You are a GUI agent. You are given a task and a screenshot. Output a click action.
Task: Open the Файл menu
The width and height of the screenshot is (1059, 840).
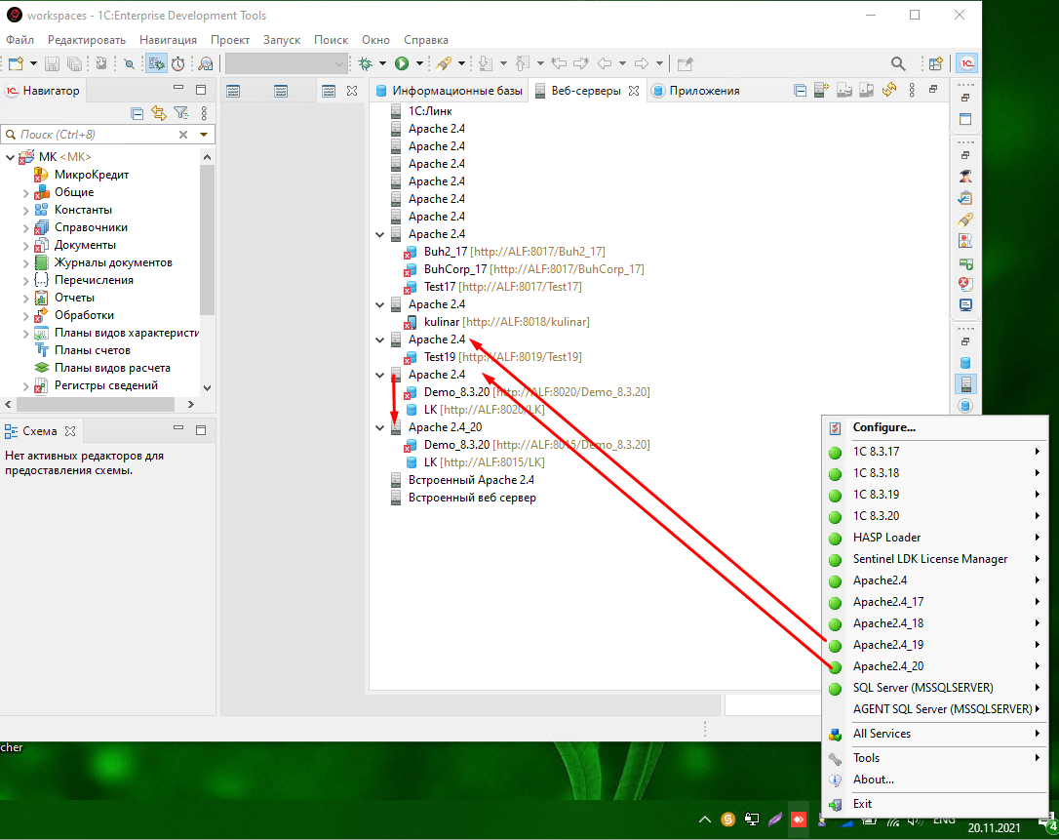(20, 40)
